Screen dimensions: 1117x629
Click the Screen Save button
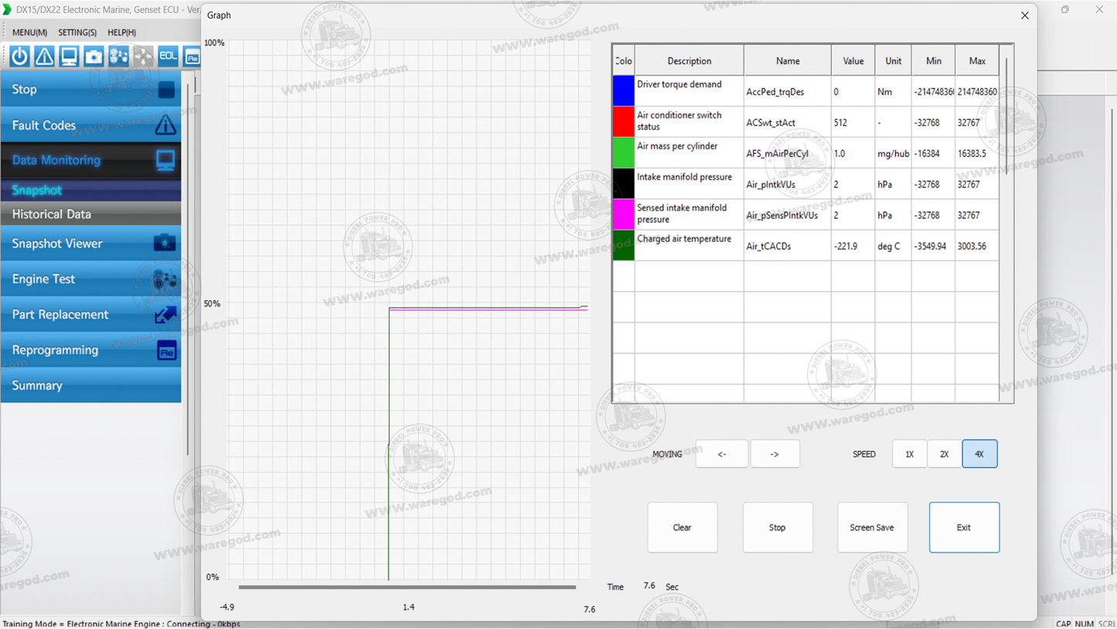coord(872,528)
